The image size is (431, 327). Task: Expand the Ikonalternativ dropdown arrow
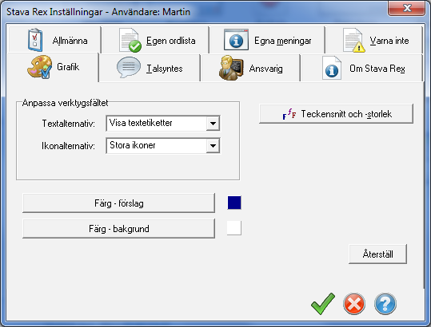click(213, 146)
